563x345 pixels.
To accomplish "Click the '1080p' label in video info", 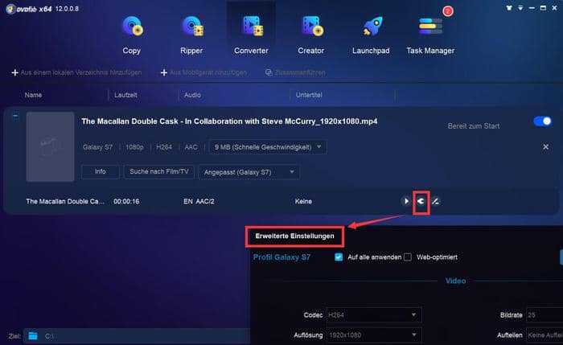I will 134,147.
